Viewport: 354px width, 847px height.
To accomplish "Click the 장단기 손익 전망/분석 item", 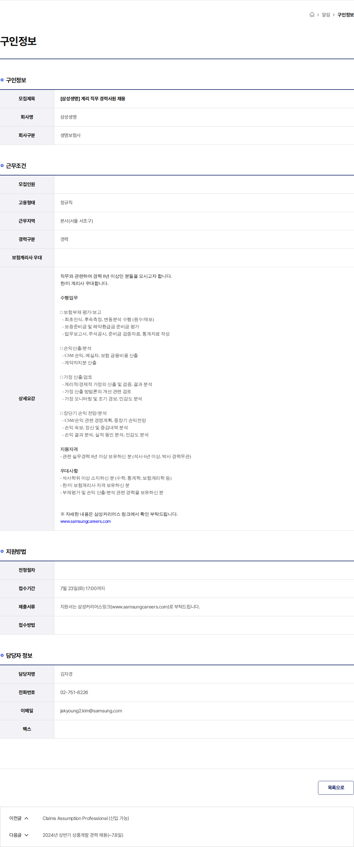I will 83,413.
